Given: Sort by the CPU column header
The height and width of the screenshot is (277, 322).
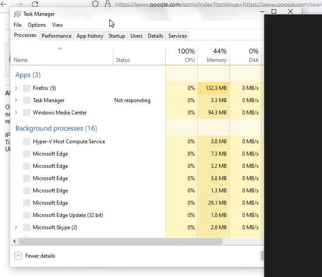Looking at the screenshot, I should (x=182, y=56).
